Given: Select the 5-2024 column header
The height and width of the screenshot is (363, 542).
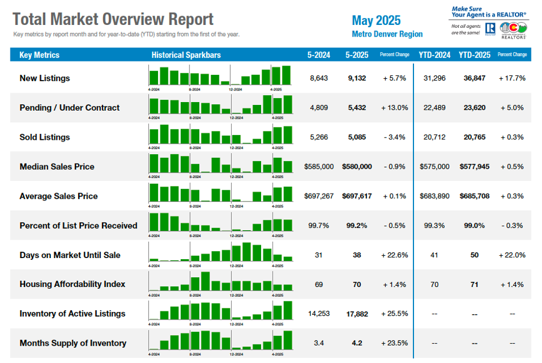Looking at the screenshot, I should click(x=318, y=55).
